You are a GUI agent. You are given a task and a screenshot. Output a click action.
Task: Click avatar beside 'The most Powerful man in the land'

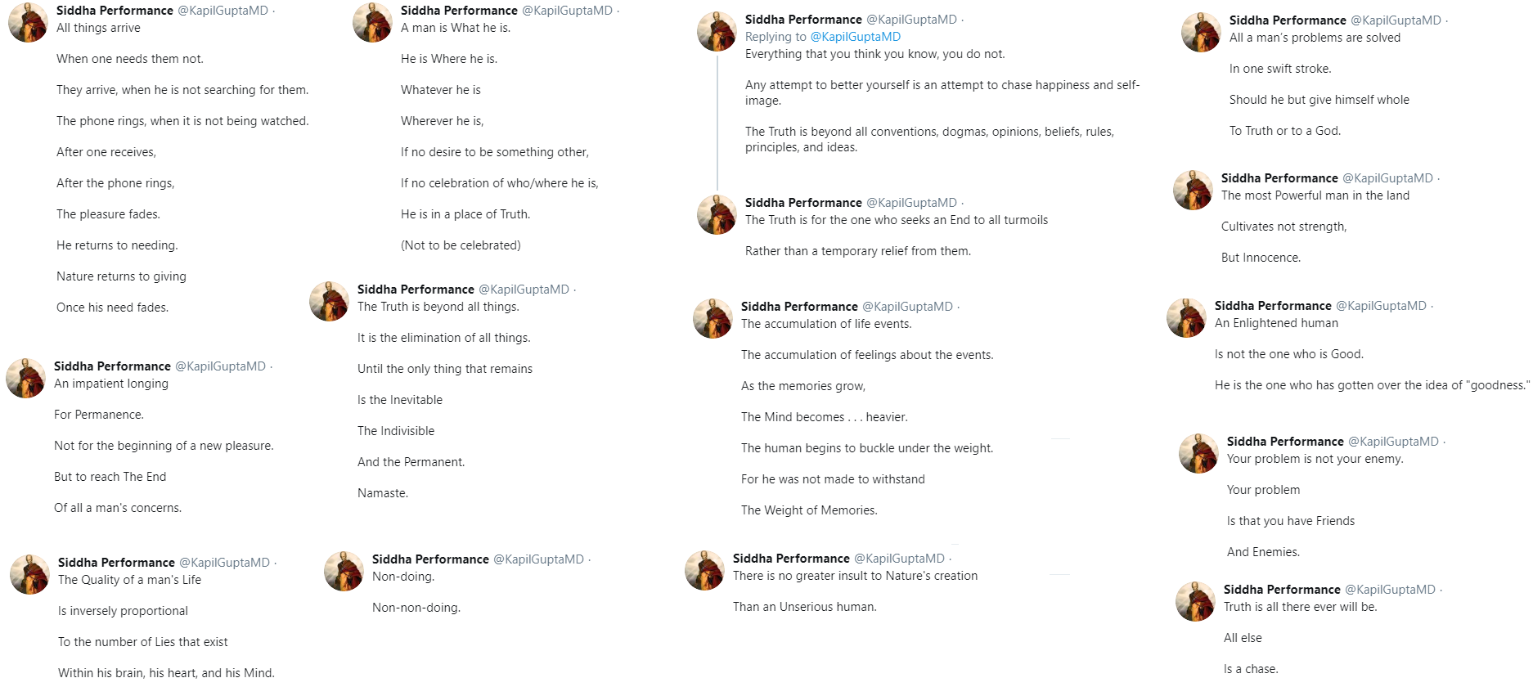[1193, 190]
